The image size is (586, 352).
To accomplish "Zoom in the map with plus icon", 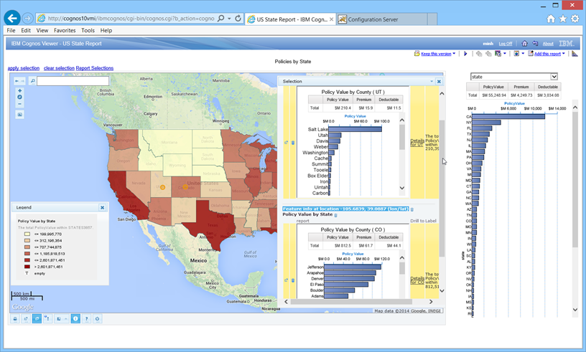I will [x=20, y=91].
